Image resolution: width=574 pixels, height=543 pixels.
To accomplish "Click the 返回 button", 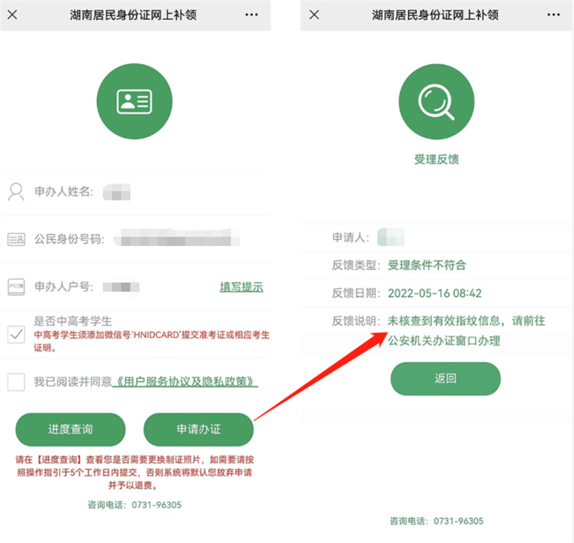I will [x=446, y=379].
